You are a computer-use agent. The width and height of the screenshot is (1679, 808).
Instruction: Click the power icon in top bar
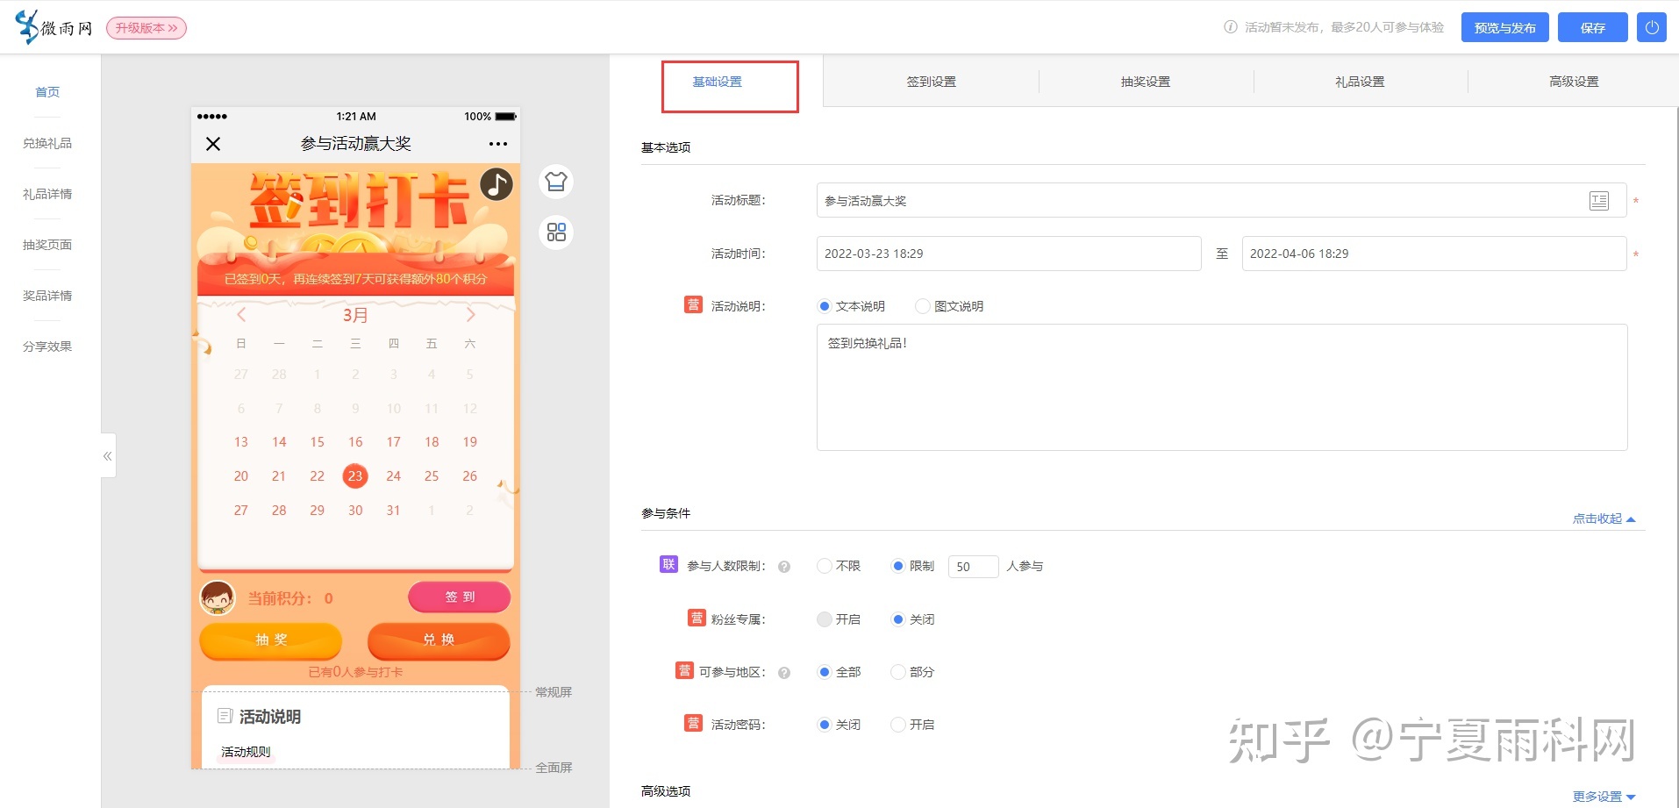tap(1651, 27)
